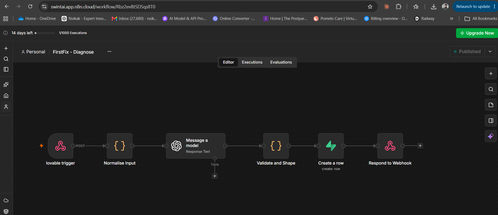This screenshot has width=498, height=215.
Task: Open the Home - OneDrive bookmark
Action: tap(37, 19)
